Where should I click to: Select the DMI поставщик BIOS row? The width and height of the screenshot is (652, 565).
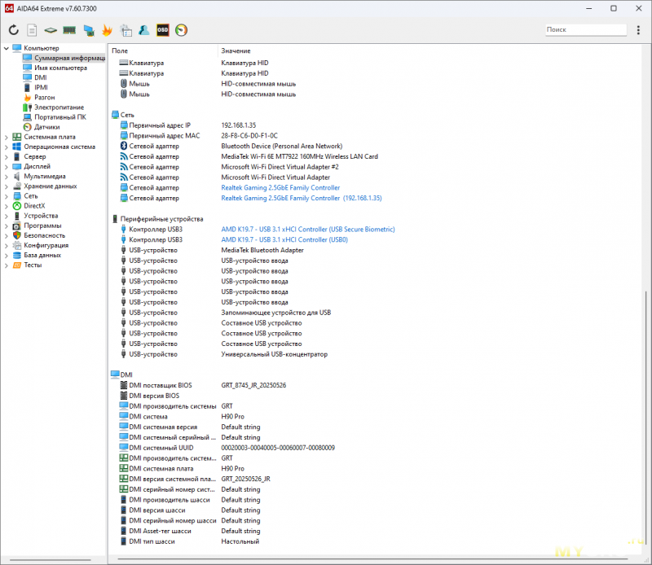tap(374, 386)
